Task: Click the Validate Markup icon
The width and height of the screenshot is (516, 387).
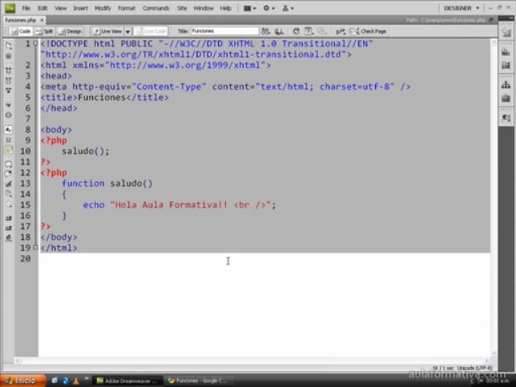Action: coord(340,31)
